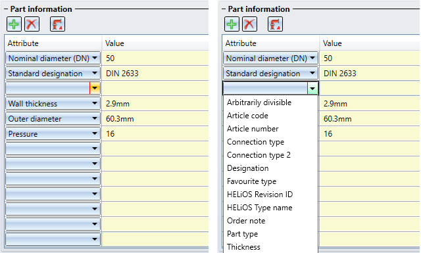Click the green plus add icon in left panel

[x=14, y=24]
